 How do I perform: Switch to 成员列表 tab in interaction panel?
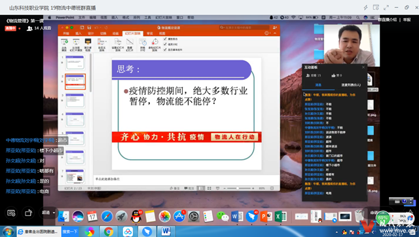351,85
